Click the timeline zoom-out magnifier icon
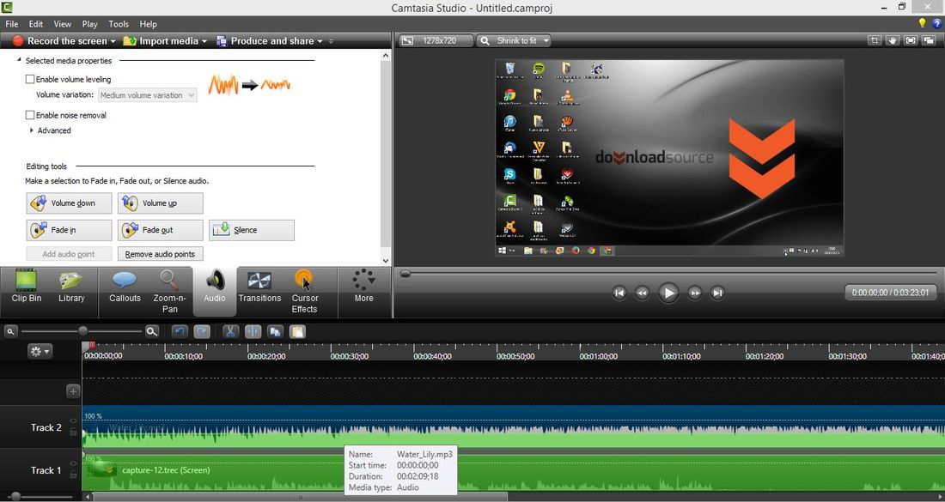This screenshot has width=945, height=502. coord(11,331)
